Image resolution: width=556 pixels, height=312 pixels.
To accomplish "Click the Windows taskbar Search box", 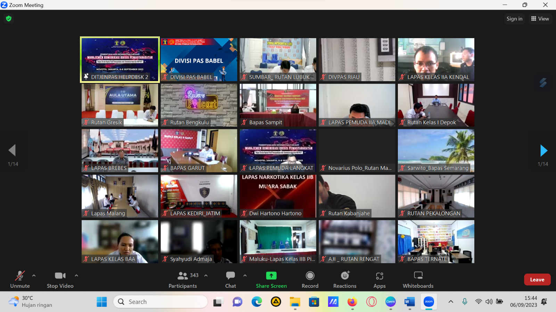I will point(161,302).
